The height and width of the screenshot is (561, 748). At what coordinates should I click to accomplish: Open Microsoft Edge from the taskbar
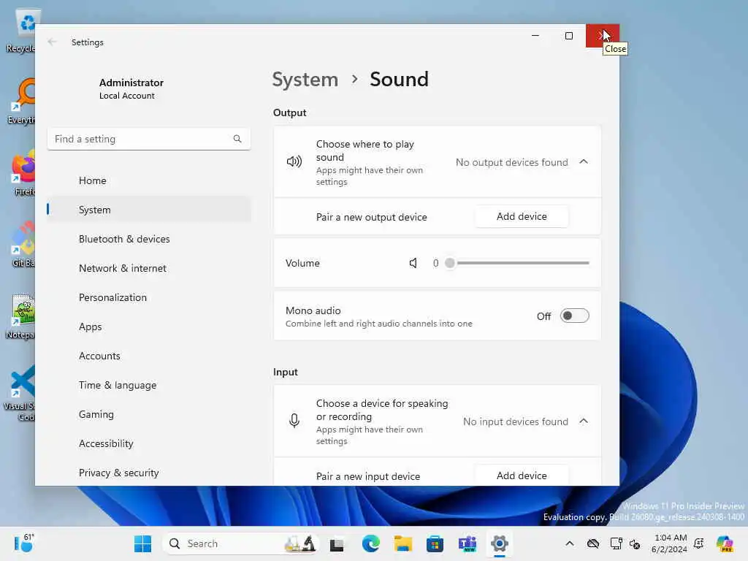point(370,543)
